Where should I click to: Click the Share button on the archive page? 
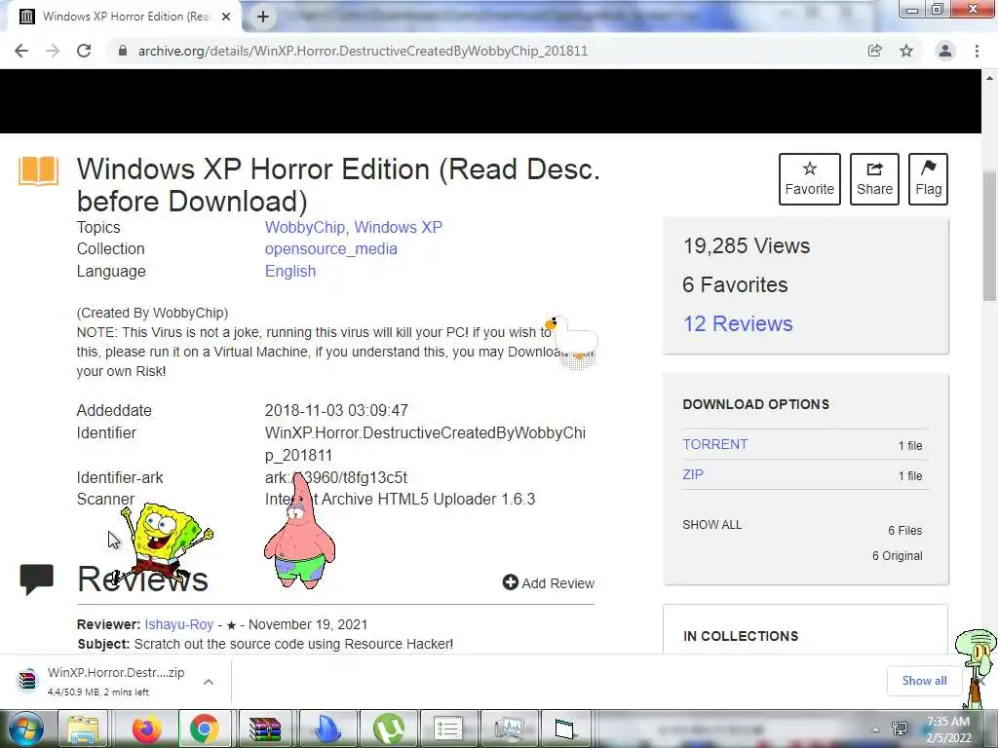click(874, 179)
